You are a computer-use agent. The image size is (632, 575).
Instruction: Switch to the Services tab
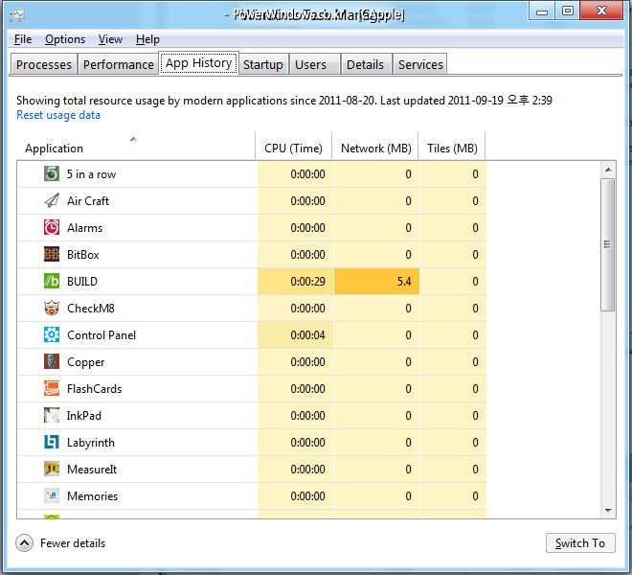[420, 64]
